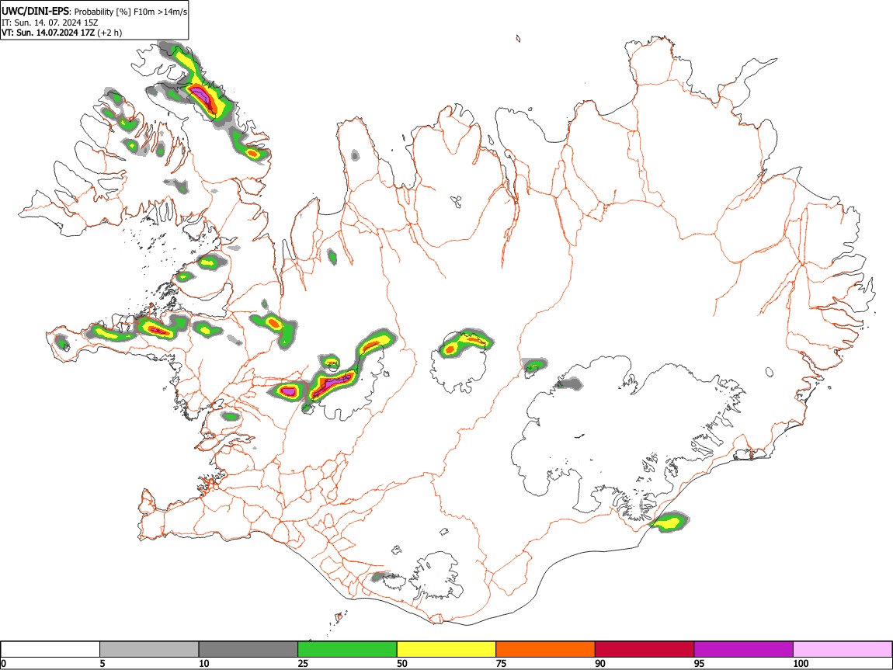
Task: Pick the pink legend swatch above 100
Action: pyautogui.click(x=843, y=650)
